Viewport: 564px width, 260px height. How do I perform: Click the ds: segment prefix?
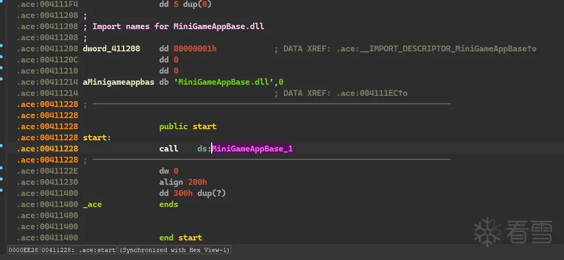[204, 149]
